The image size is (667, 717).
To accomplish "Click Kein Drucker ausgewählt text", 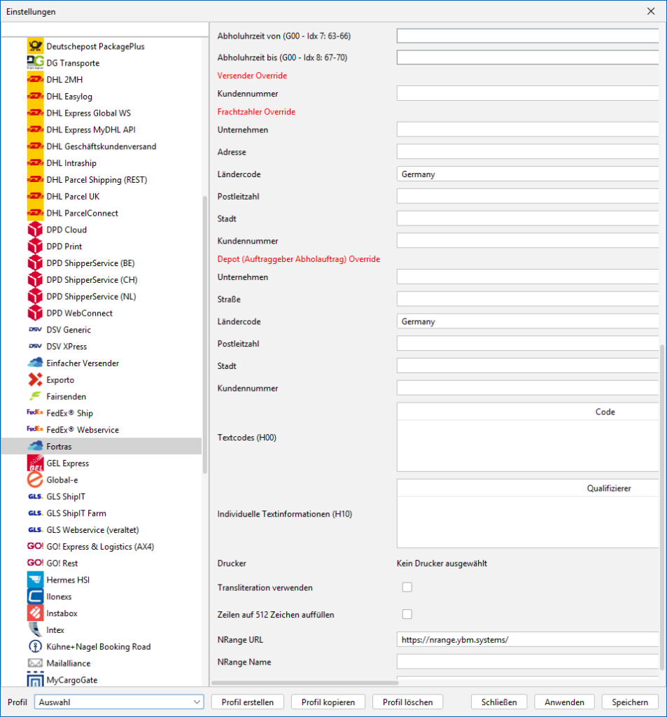I will tap(442, 564).
